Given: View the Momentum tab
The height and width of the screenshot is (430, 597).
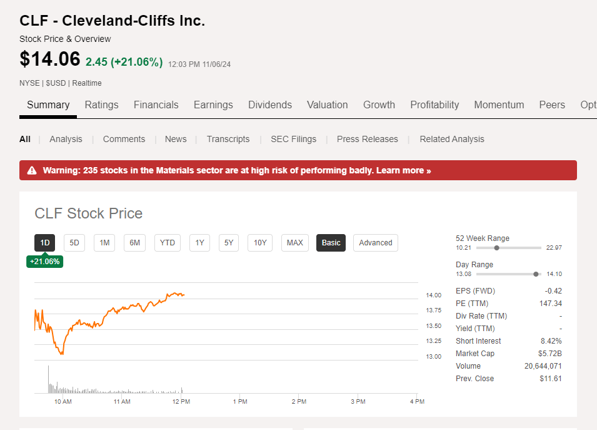Looking at the screenshot, I should pyautogui.click(x=499, y=105).
